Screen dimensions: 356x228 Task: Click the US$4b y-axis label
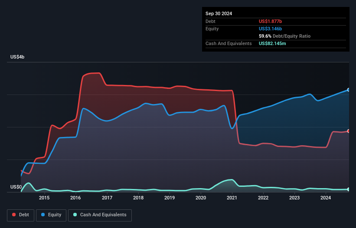coord(17,57)
